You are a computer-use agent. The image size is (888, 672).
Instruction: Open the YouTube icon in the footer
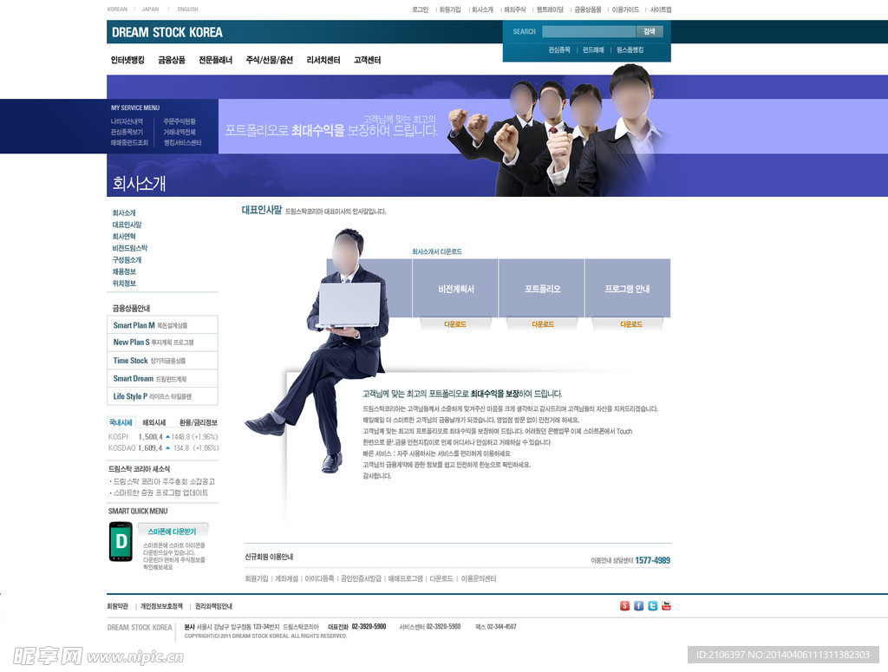click(667, 606)
